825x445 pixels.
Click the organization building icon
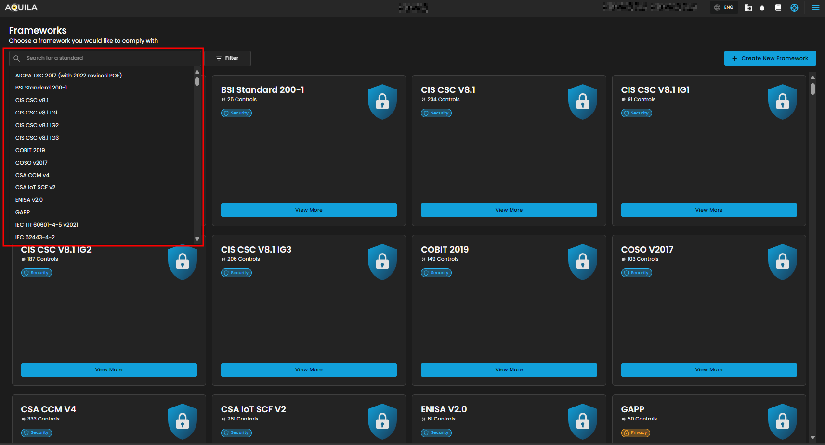click(x=748, y=8)
